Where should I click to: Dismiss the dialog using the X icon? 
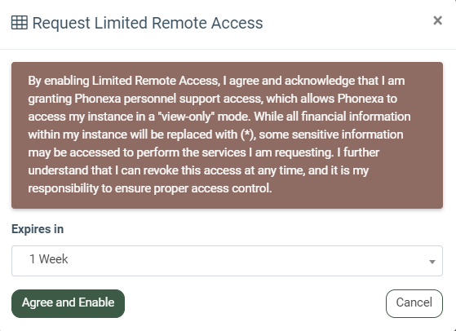click(437, 20)
